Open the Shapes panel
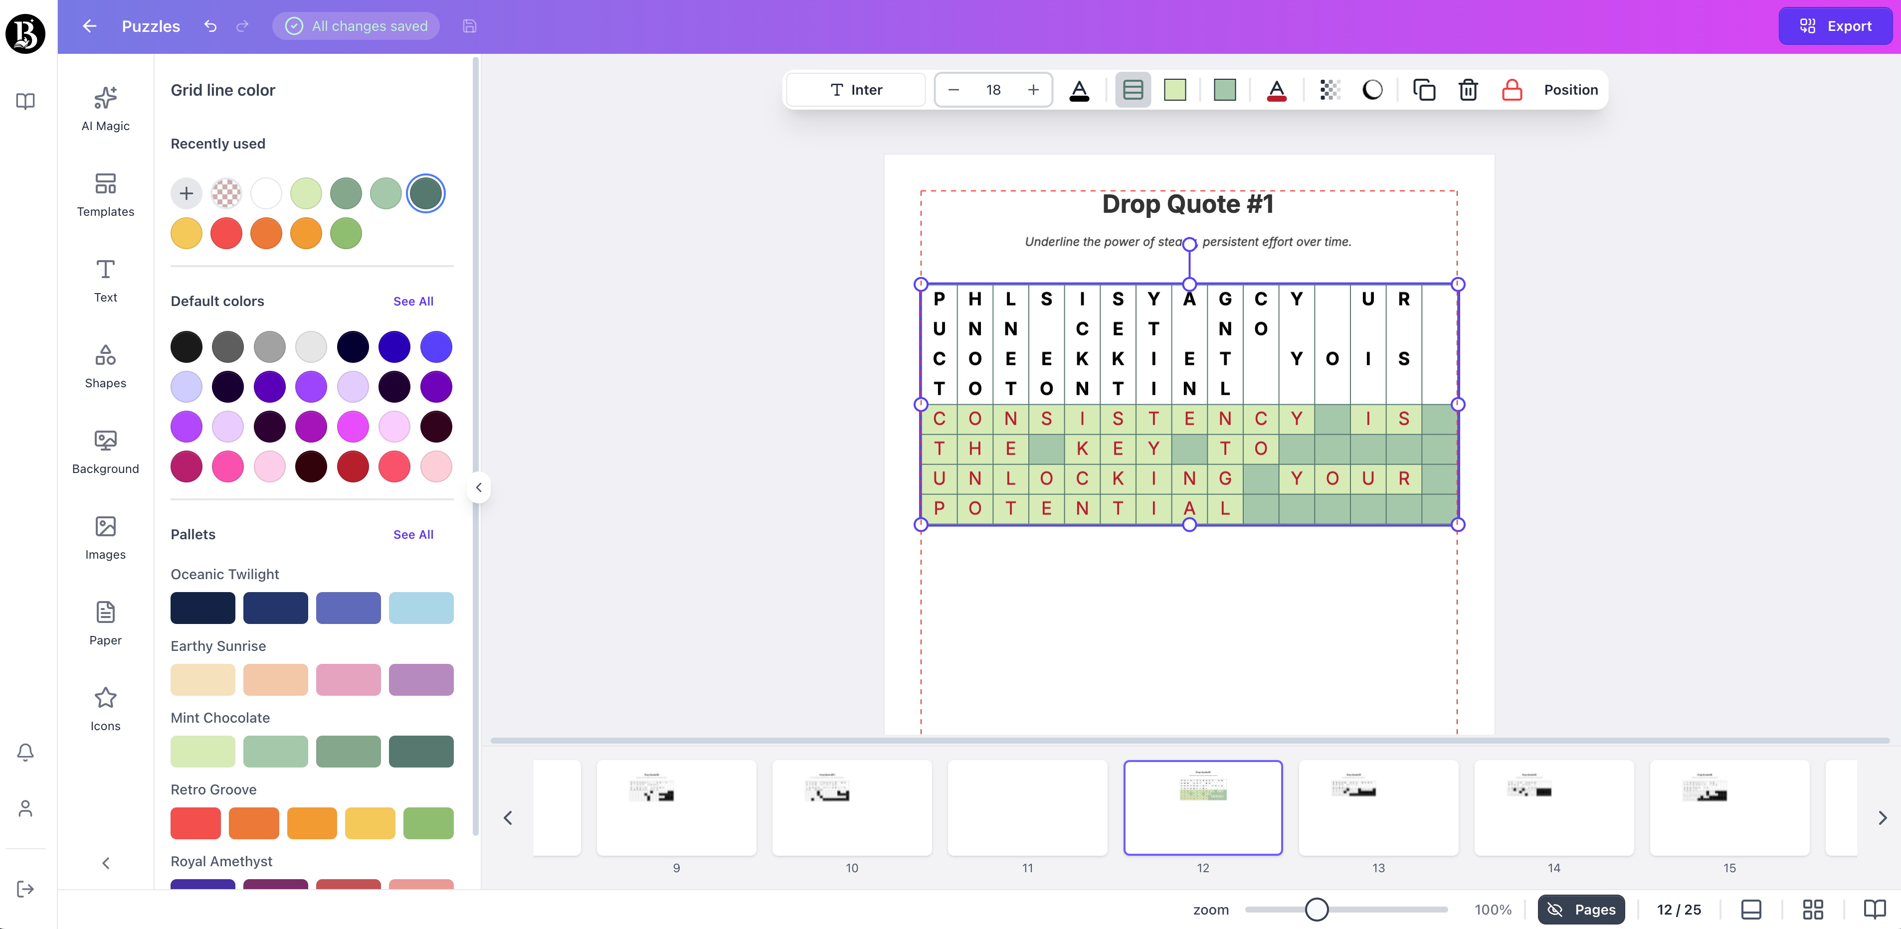Image resolution: width=1901 pixels, height=929 pixels. pos(105,366)
